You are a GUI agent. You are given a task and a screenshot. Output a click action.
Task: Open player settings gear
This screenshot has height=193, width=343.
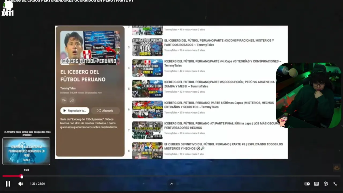tap(326, 184)
